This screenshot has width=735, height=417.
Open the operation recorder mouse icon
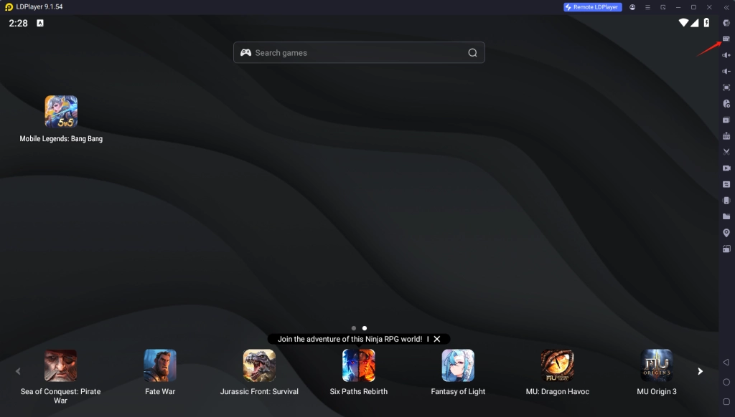coord(726,103)
